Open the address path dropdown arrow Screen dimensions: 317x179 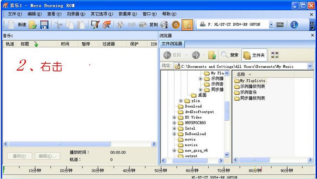click(310, 66)
